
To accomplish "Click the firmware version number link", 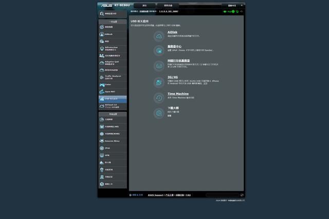I will click(169, 11).
